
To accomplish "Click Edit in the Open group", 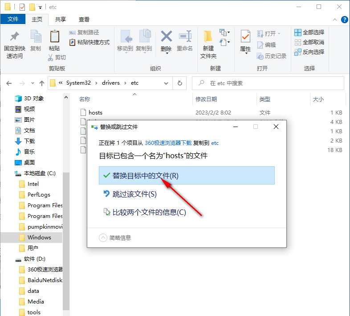I will pos(267,45).
